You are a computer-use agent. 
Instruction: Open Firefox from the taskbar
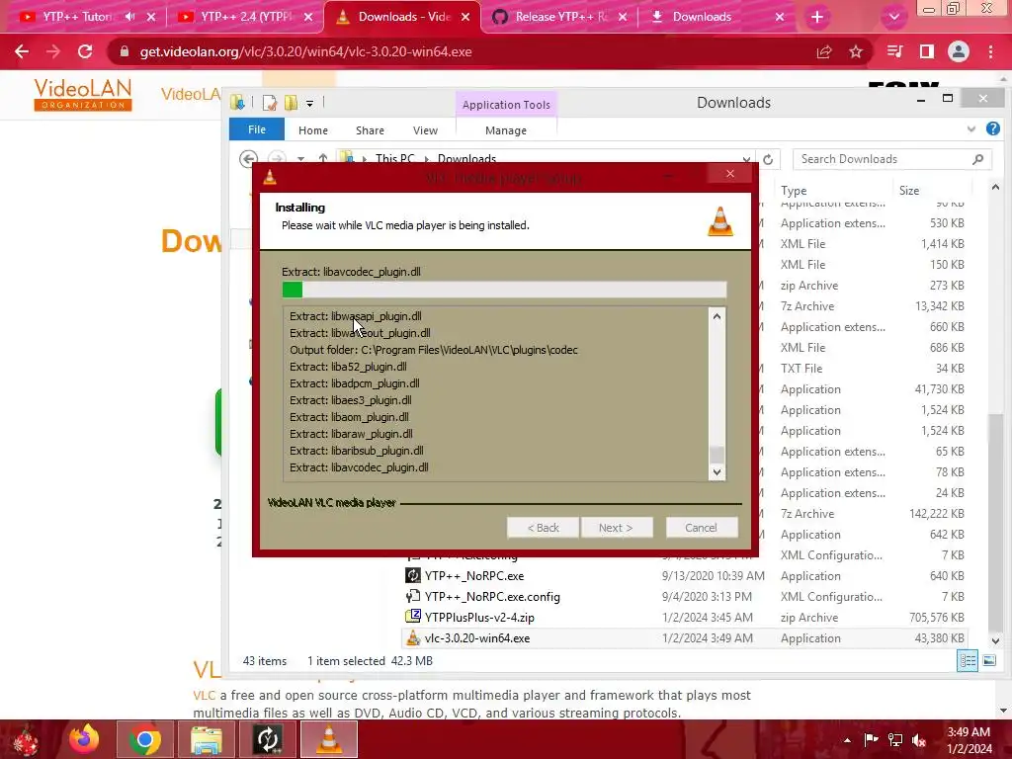(84, 739)
